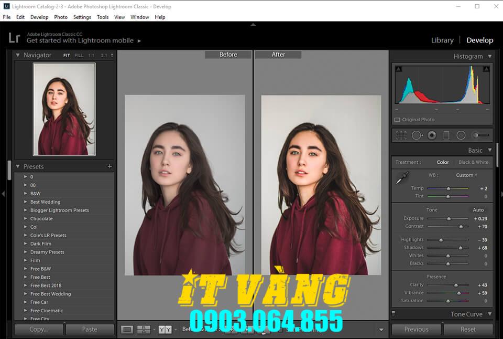Click the Auto tone button
Screen dimensions: 503x339
(478, 209)
